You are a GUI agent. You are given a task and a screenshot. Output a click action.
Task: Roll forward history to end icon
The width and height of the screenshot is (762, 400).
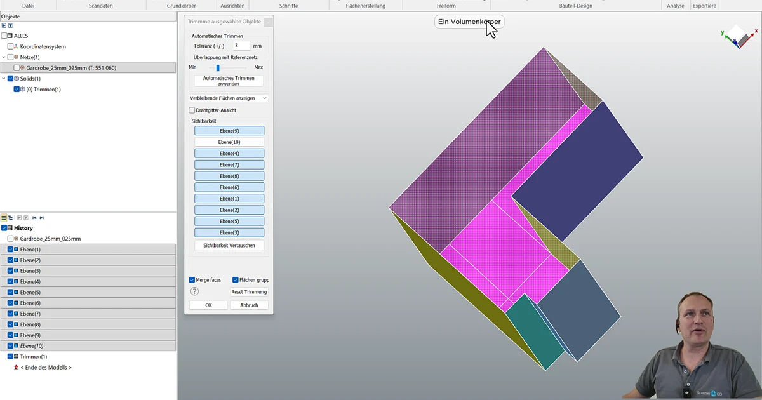[41, 217]
